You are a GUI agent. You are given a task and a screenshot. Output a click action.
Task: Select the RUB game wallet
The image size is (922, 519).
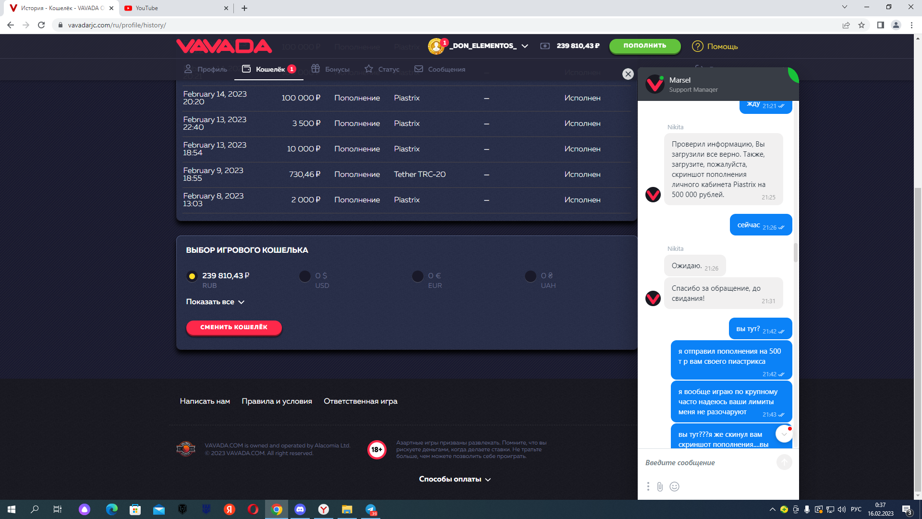[192, 276]
